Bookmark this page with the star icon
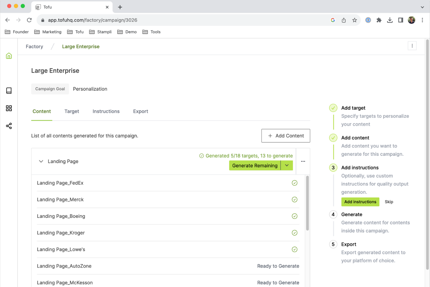430x287 pixels. (354, 20)
